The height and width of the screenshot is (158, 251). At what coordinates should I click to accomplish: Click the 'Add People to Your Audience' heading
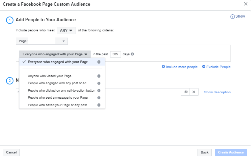pos(46,20)
